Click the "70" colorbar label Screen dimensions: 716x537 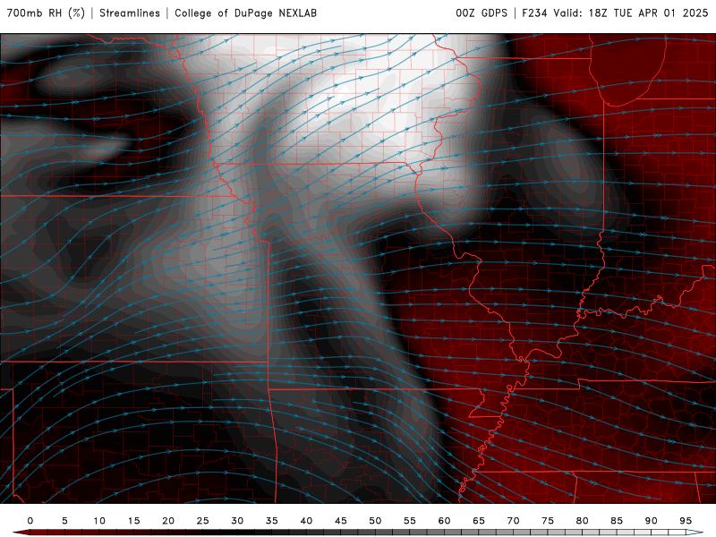pyautogui.click(x=513, y=521)
